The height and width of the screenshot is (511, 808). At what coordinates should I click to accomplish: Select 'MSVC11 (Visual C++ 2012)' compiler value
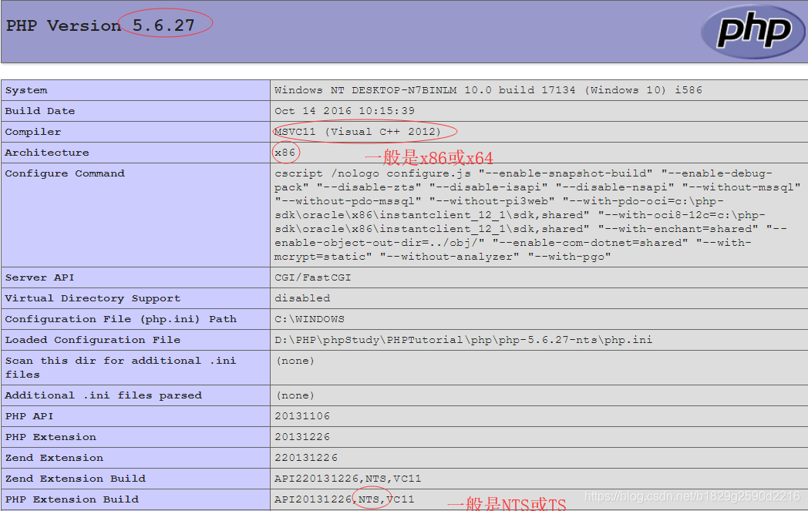(x=358, y=132)
